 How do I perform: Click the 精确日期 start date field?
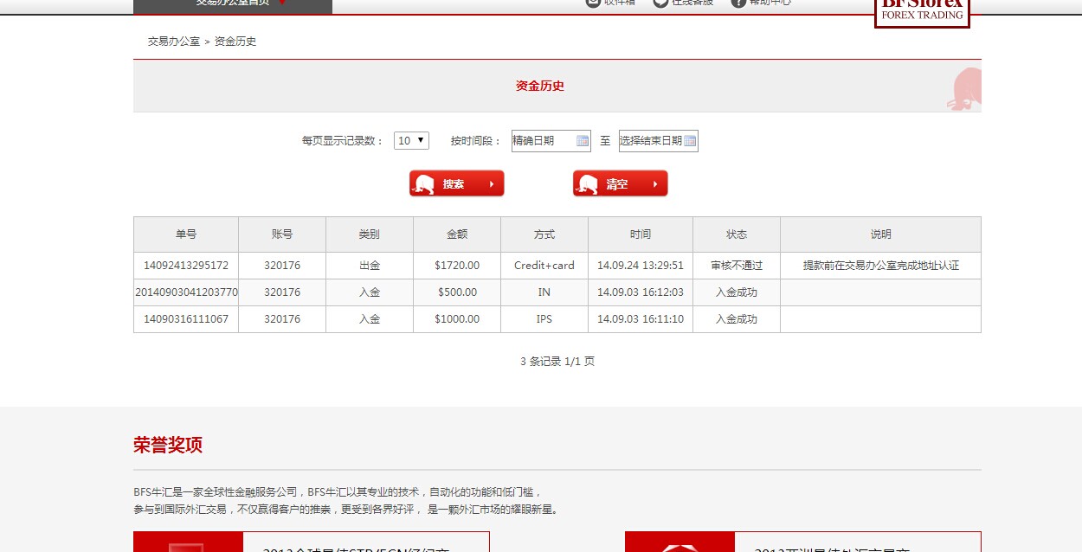[x=543, y=141]
